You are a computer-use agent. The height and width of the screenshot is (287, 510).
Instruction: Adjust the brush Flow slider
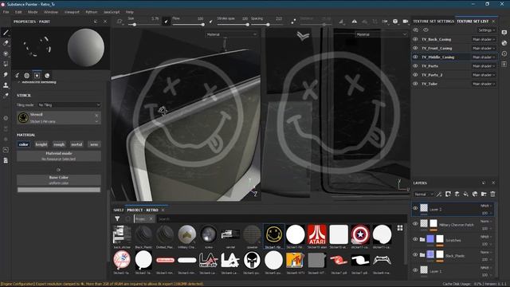(188, 25)
